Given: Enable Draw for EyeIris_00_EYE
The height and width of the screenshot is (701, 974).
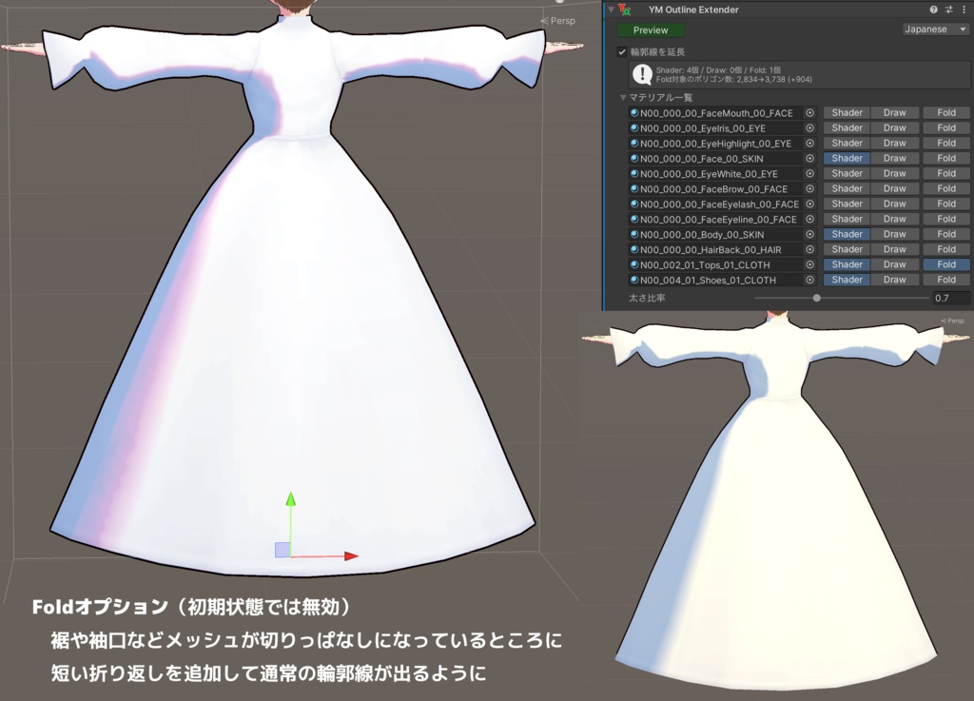Looking at the screenshot, I should coord(894,127).
